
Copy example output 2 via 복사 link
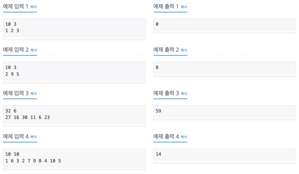click(184, 50)
